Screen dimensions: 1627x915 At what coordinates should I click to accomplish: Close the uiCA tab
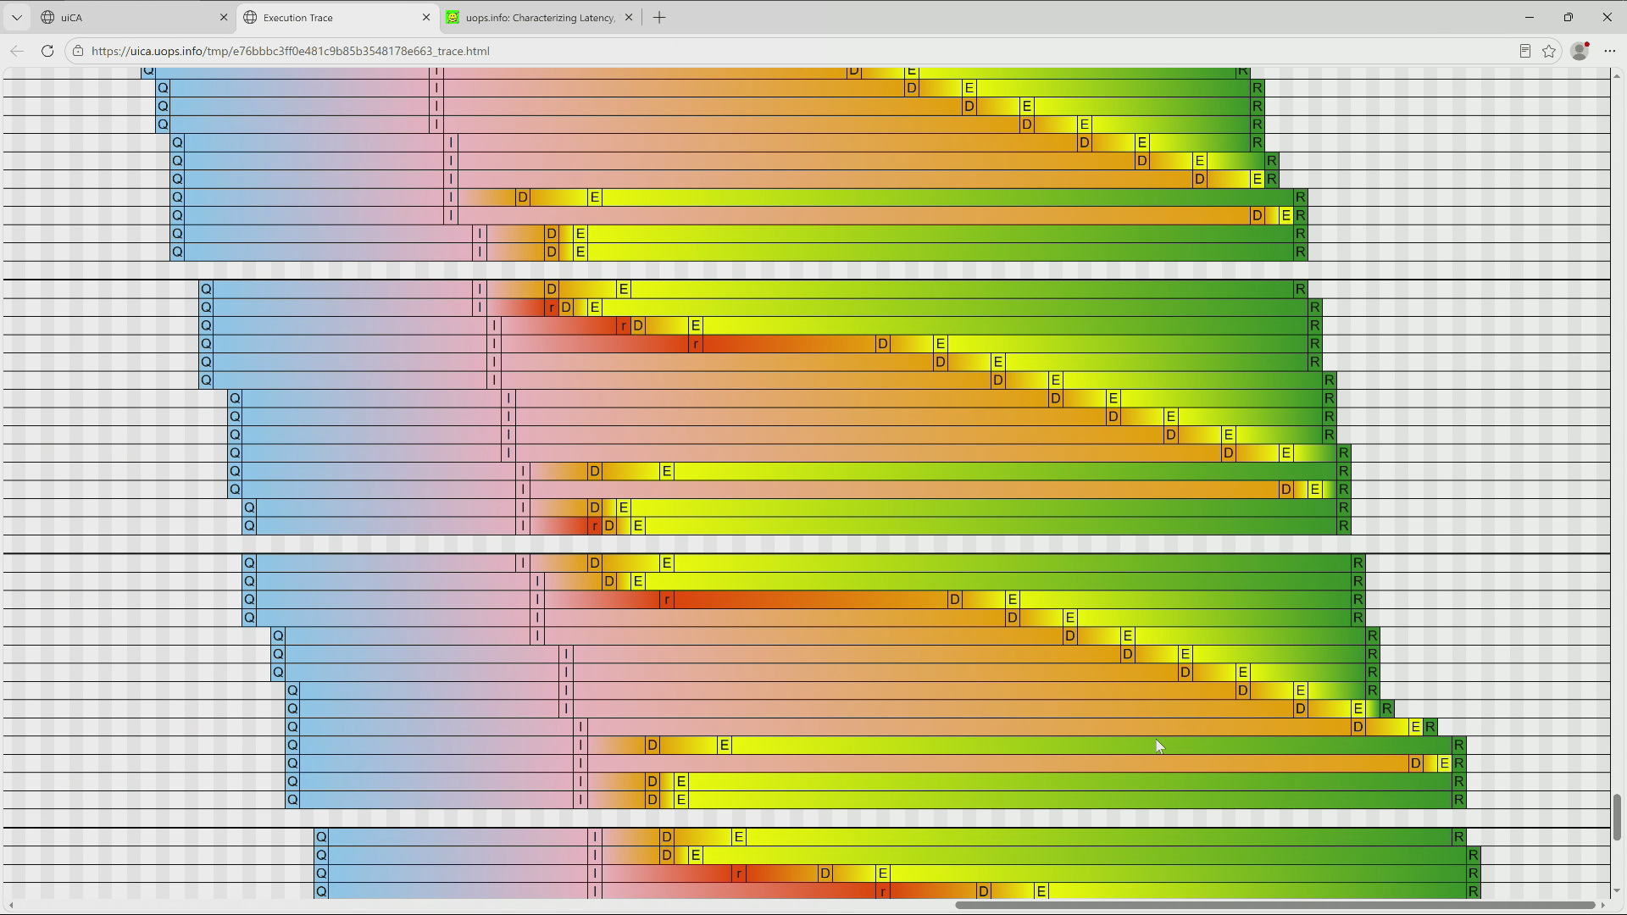click(x=224, y=17)
